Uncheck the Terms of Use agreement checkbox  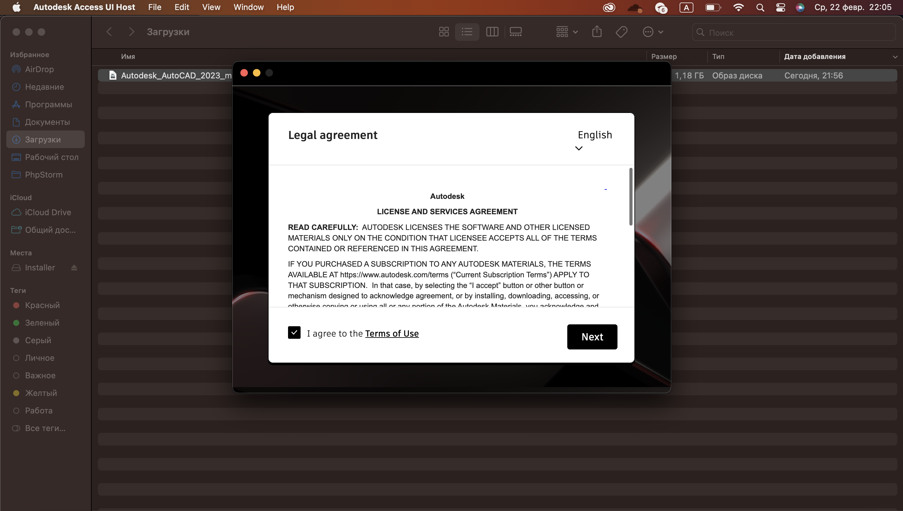pyautogui.click(x=294, y=333)
